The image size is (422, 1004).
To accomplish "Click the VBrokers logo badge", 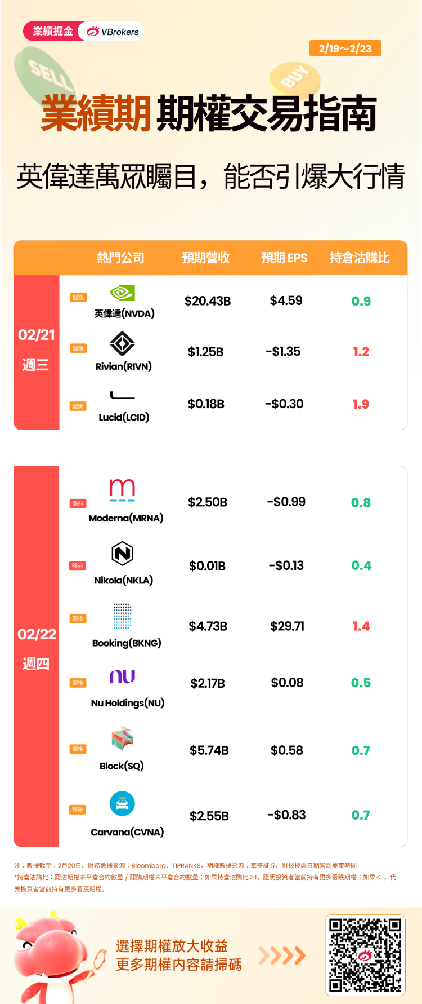I will 113,32.
